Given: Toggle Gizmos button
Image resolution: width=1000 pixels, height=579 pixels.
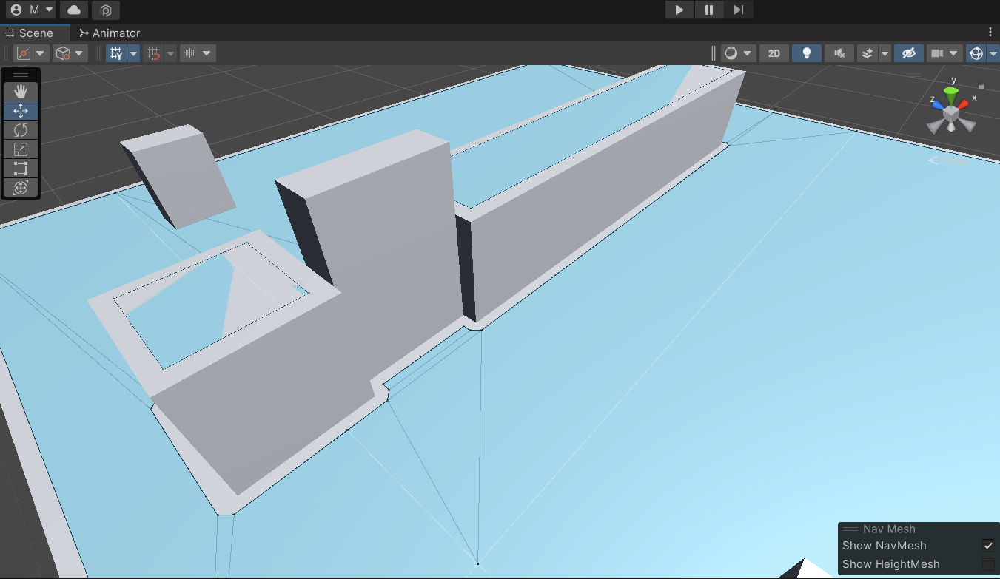Looking at the screenshot, I should 976,53.
